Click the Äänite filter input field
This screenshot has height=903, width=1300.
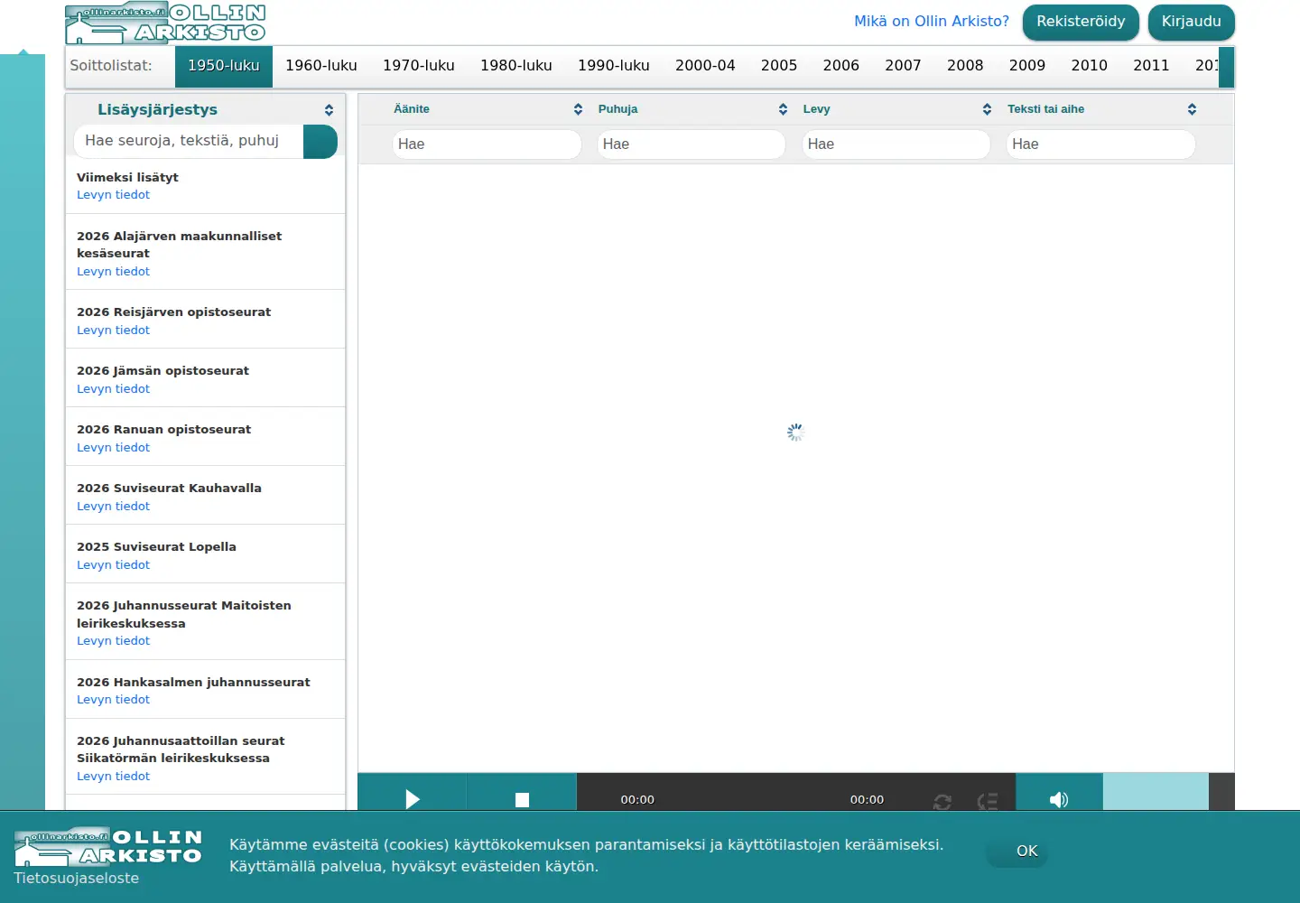(487, 144)
